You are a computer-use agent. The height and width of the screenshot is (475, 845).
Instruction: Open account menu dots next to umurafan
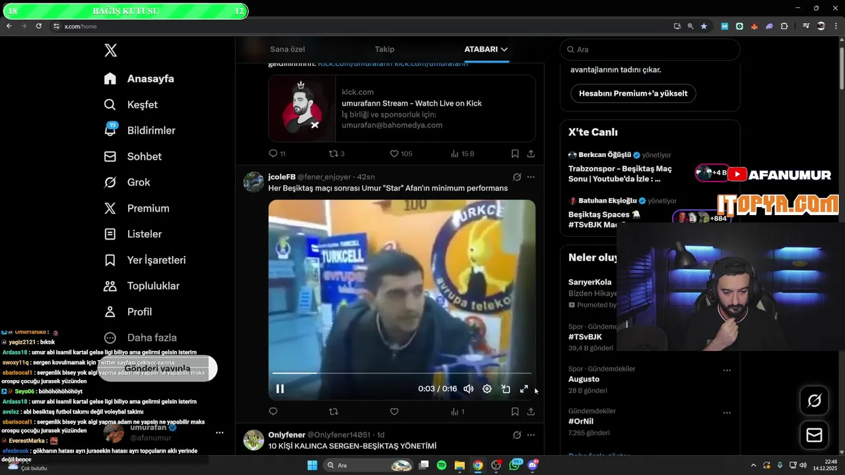220,433
